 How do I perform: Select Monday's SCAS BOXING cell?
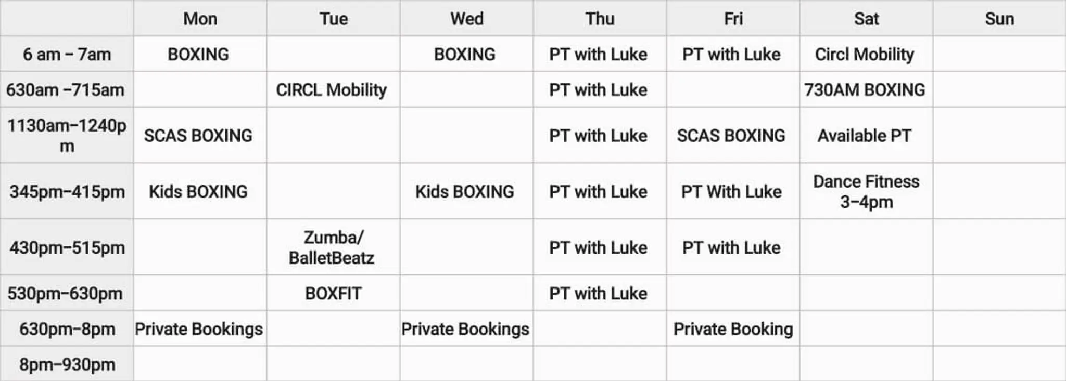pos(198,136)
